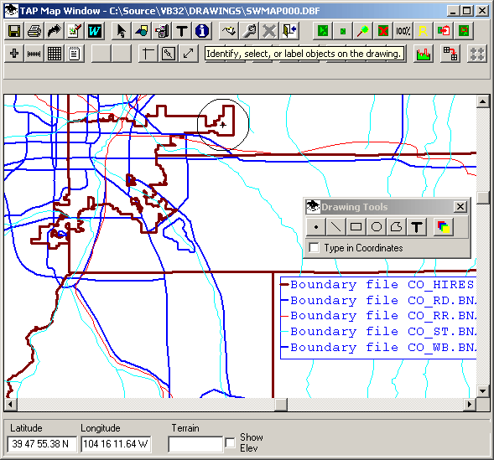Click the Latitude value field

42,444
